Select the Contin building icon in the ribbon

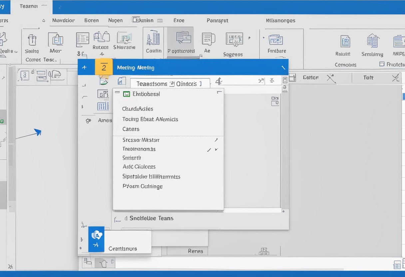153,39
